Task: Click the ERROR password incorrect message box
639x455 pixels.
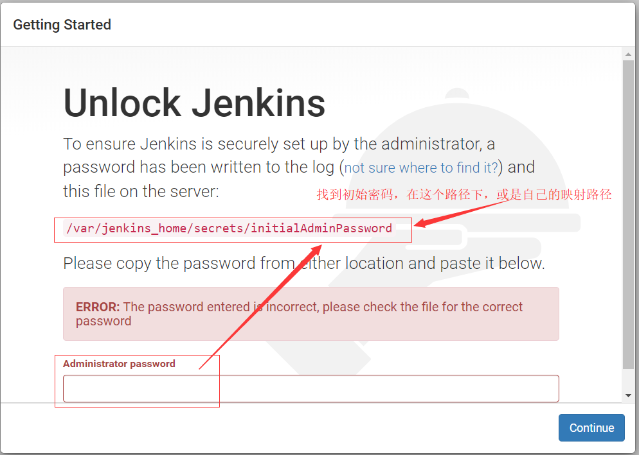Action: pos(310,314)
